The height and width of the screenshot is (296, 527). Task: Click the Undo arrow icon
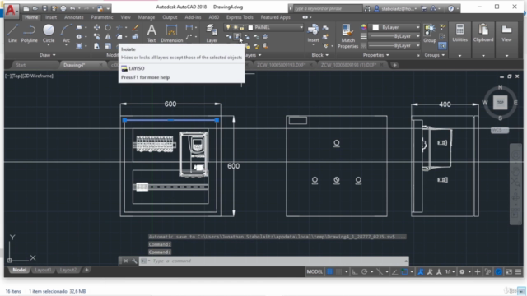click(72, 8)
